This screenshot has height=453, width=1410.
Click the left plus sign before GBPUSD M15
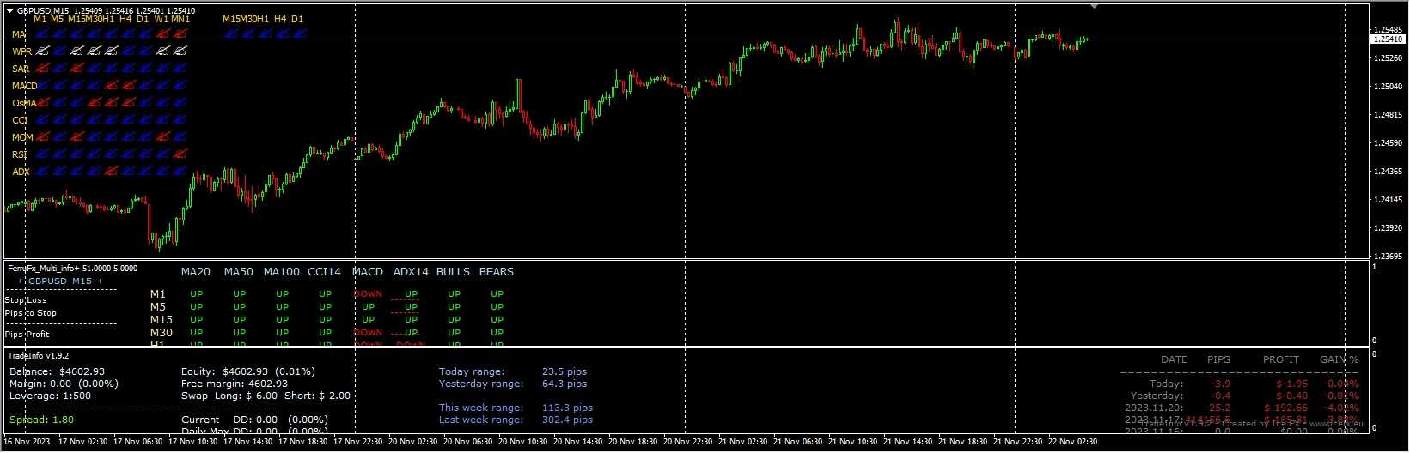(21, 281)
